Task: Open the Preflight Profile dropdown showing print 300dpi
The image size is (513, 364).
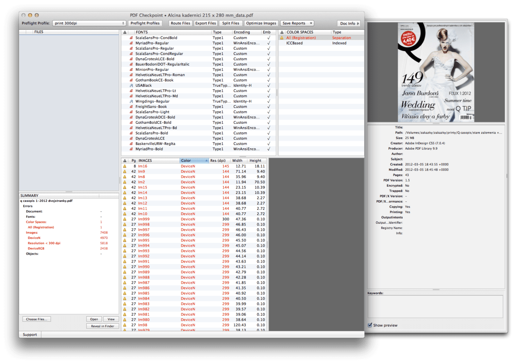Action: click(x=89, y=23)
